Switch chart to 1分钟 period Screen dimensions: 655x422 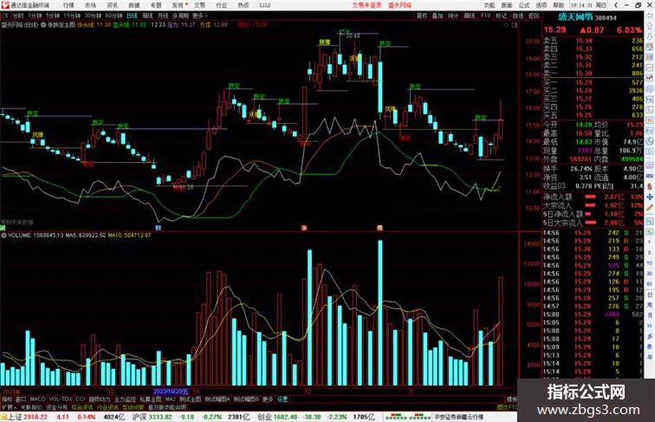[x=35, y=15]
